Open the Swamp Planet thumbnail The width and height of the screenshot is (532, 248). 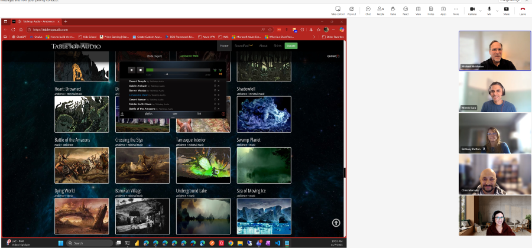(x=264, y=165)
